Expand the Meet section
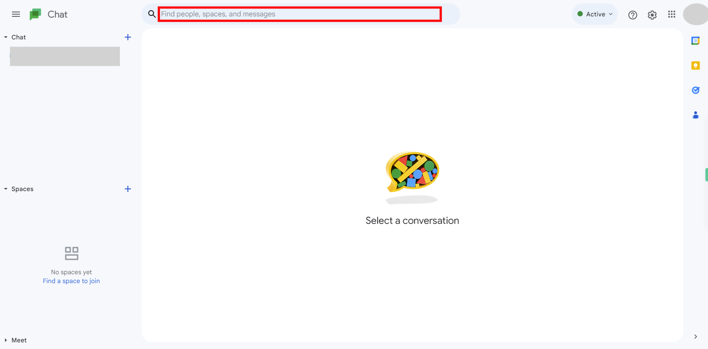Image resolution: width=708 pixels, height=349 pixels. pos(6,340)
